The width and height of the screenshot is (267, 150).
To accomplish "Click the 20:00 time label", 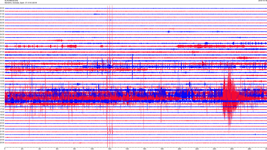I will (x=2, y=123).
